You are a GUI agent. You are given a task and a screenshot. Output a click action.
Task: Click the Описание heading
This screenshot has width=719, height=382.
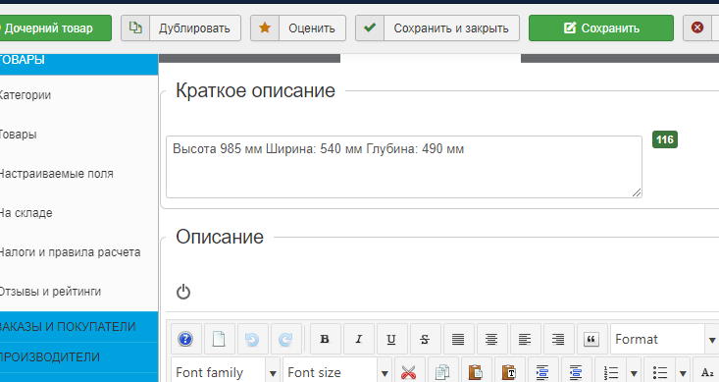coord(220,237)
